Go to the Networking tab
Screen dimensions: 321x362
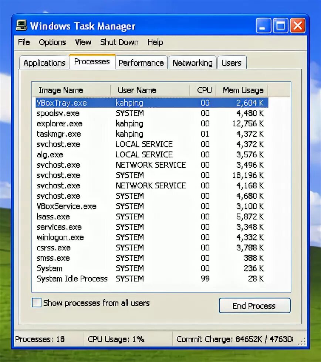pos(193,63)
